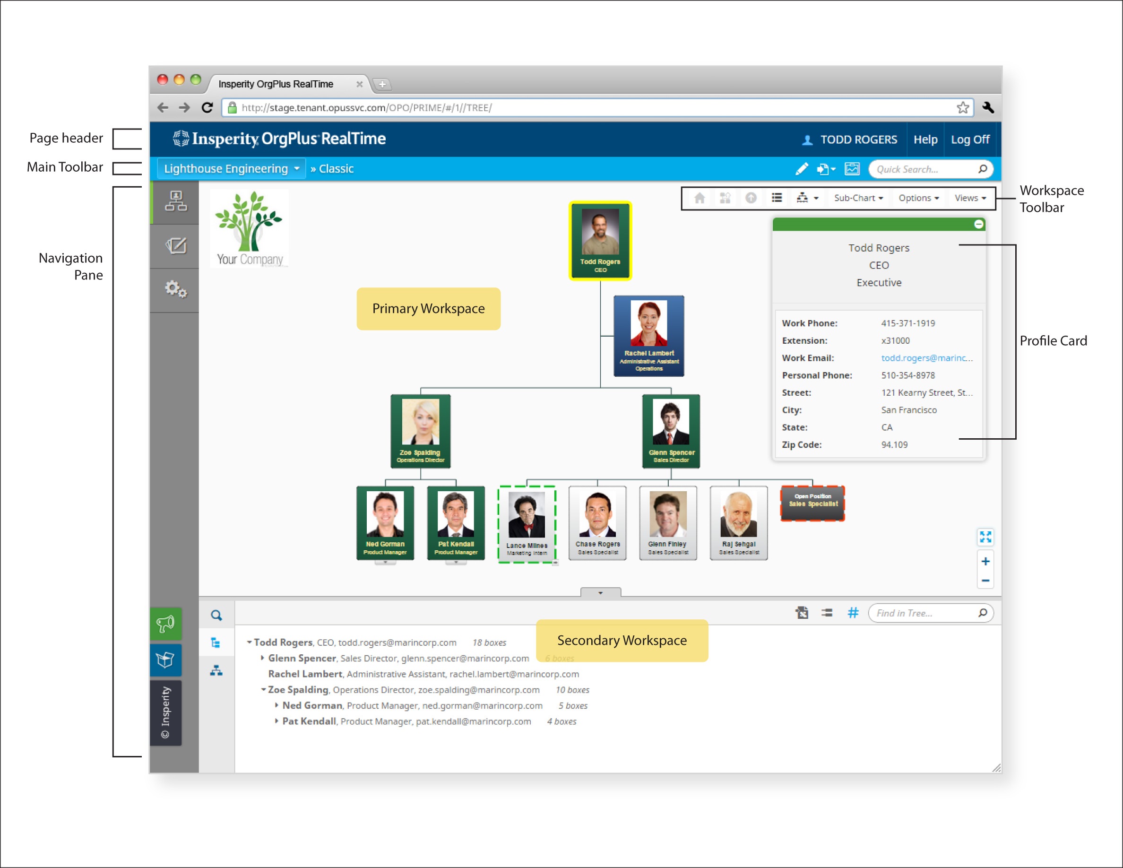Click the green megaphone icon at bottom left
Screen dimensions: 1123x868
pyautogui.click(x=165, y=624)
